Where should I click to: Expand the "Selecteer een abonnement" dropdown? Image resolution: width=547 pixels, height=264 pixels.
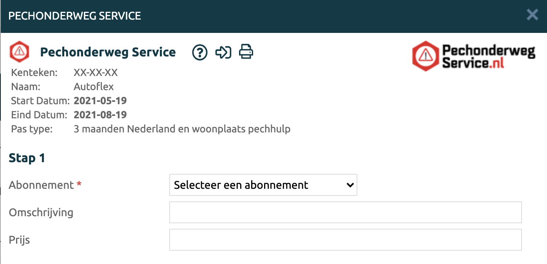click(x=263, y=185)
